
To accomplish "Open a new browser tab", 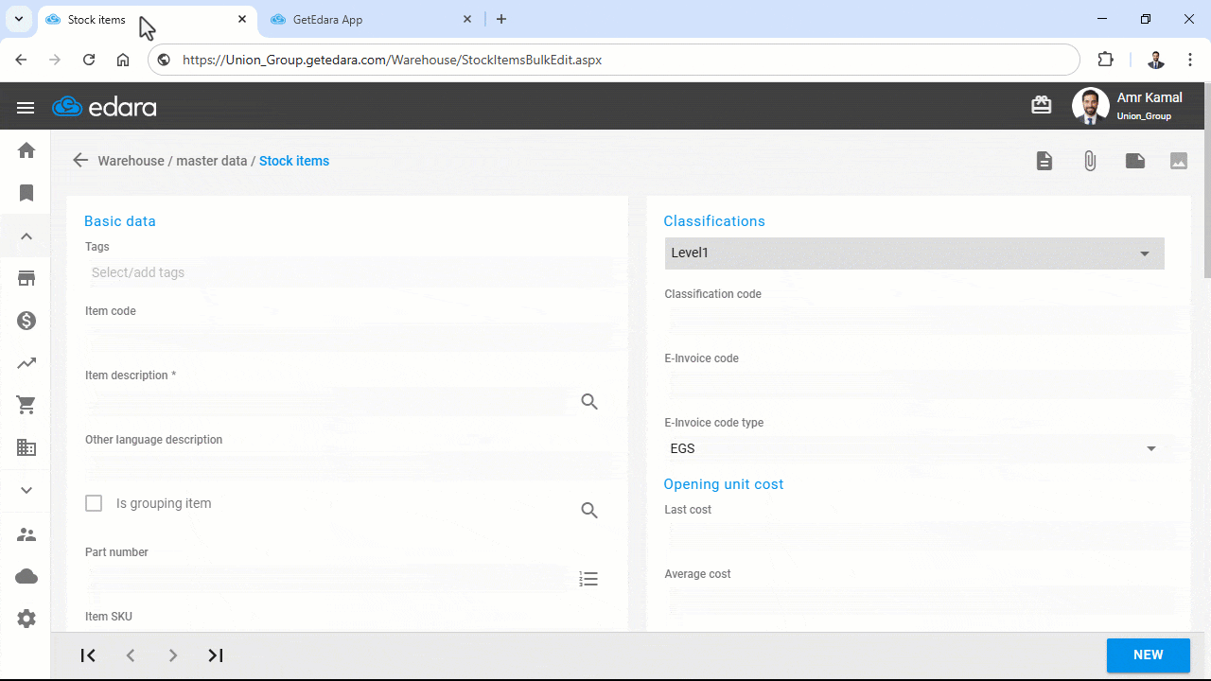I will pyautogui.click(x=501, y=19).
